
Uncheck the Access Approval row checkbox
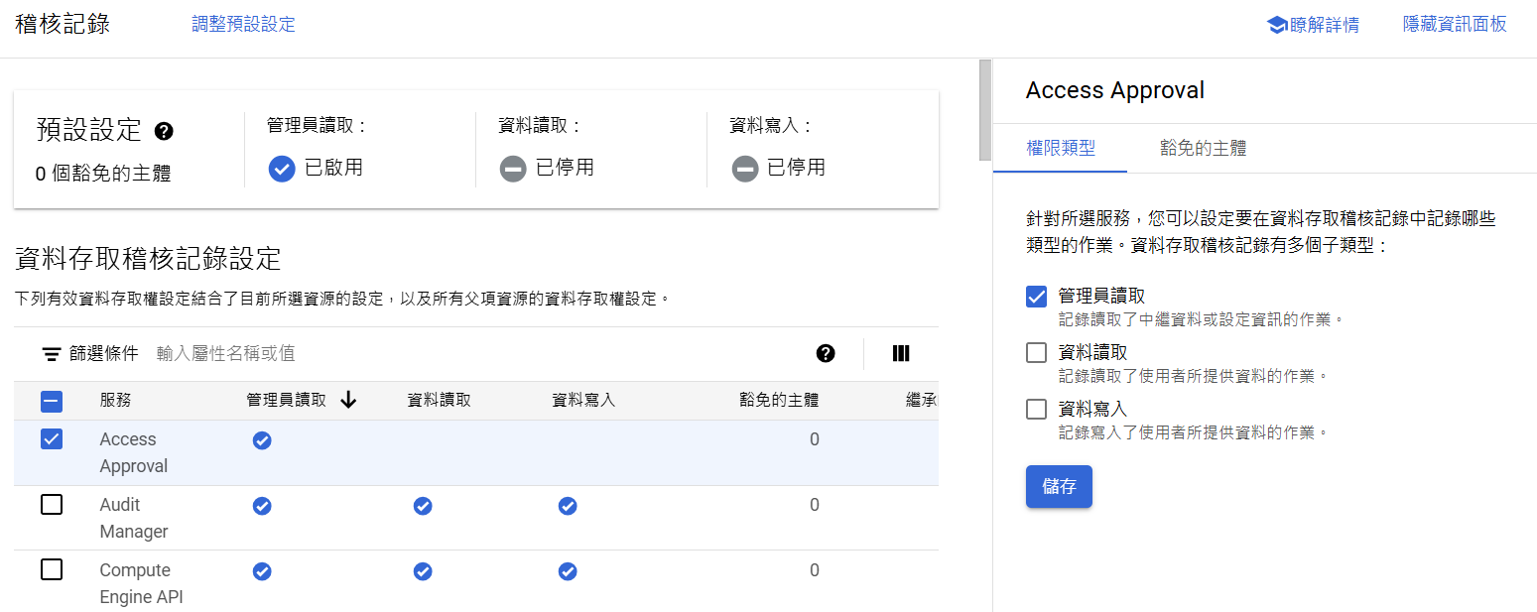52,438
